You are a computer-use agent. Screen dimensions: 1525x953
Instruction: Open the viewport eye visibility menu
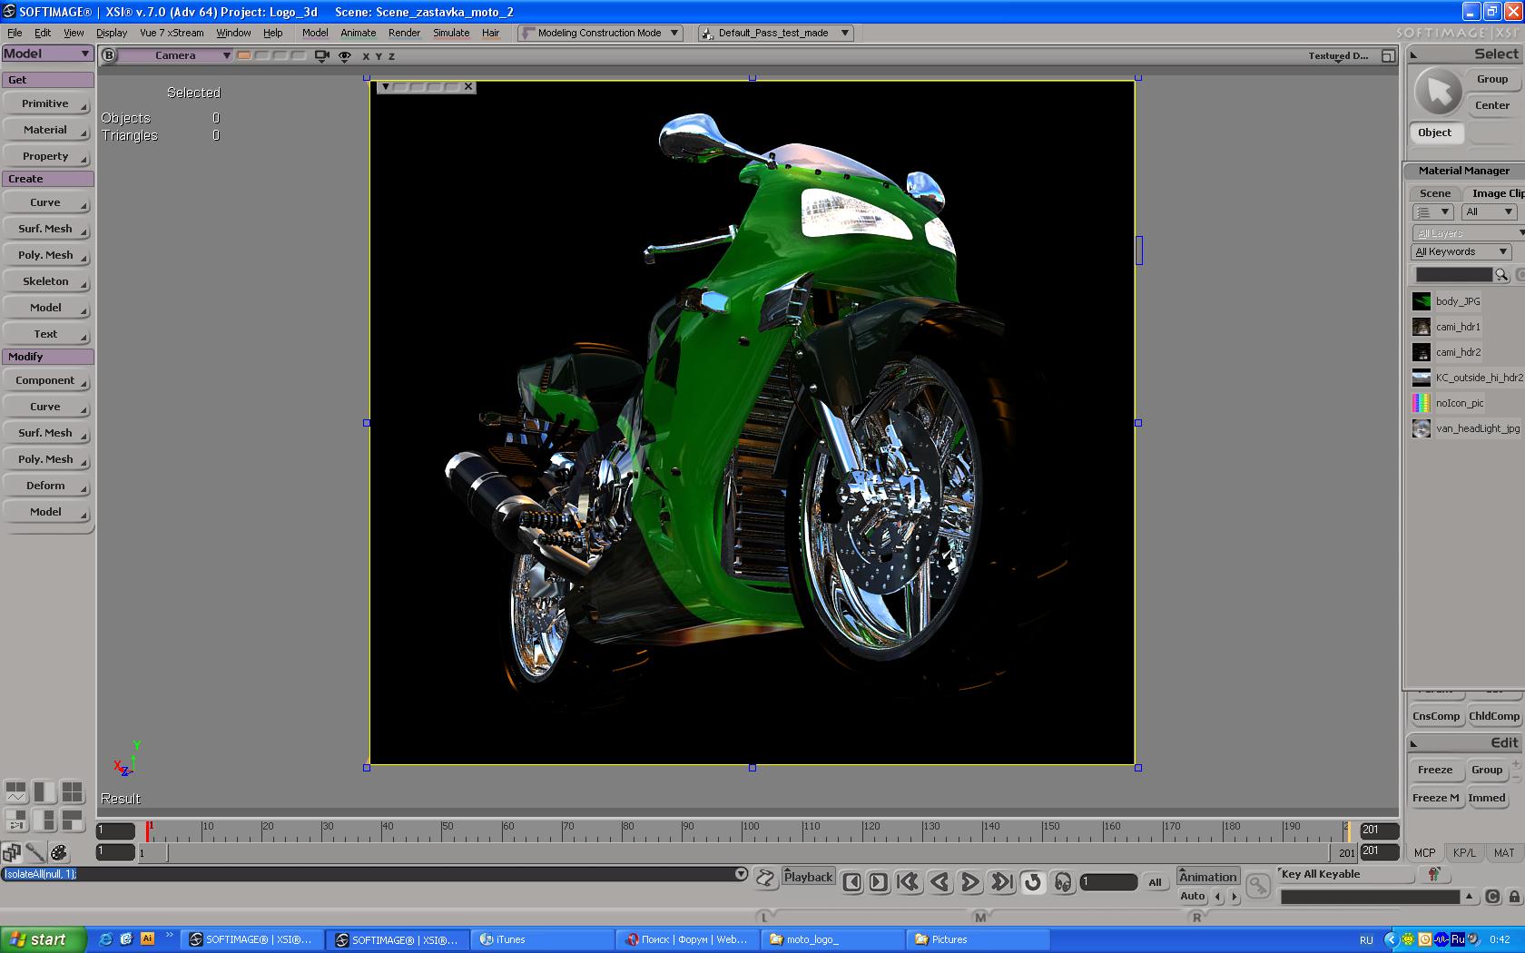click(x=345, y=55)
